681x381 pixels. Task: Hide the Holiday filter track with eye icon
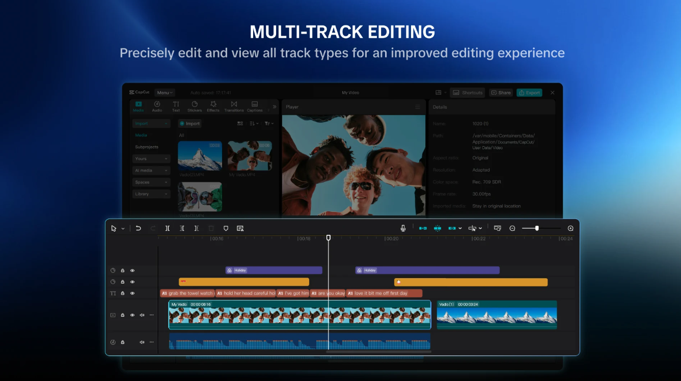132,270
